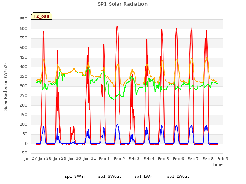Click the Jan 30 x-axis tick label

point(75,158)
